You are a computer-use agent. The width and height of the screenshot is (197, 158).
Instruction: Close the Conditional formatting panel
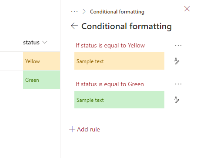[187, 9]
